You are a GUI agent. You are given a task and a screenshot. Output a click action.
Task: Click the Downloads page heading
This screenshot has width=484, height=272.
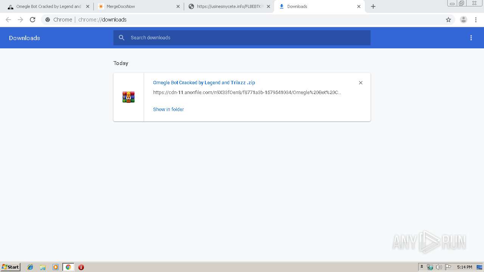25,38
